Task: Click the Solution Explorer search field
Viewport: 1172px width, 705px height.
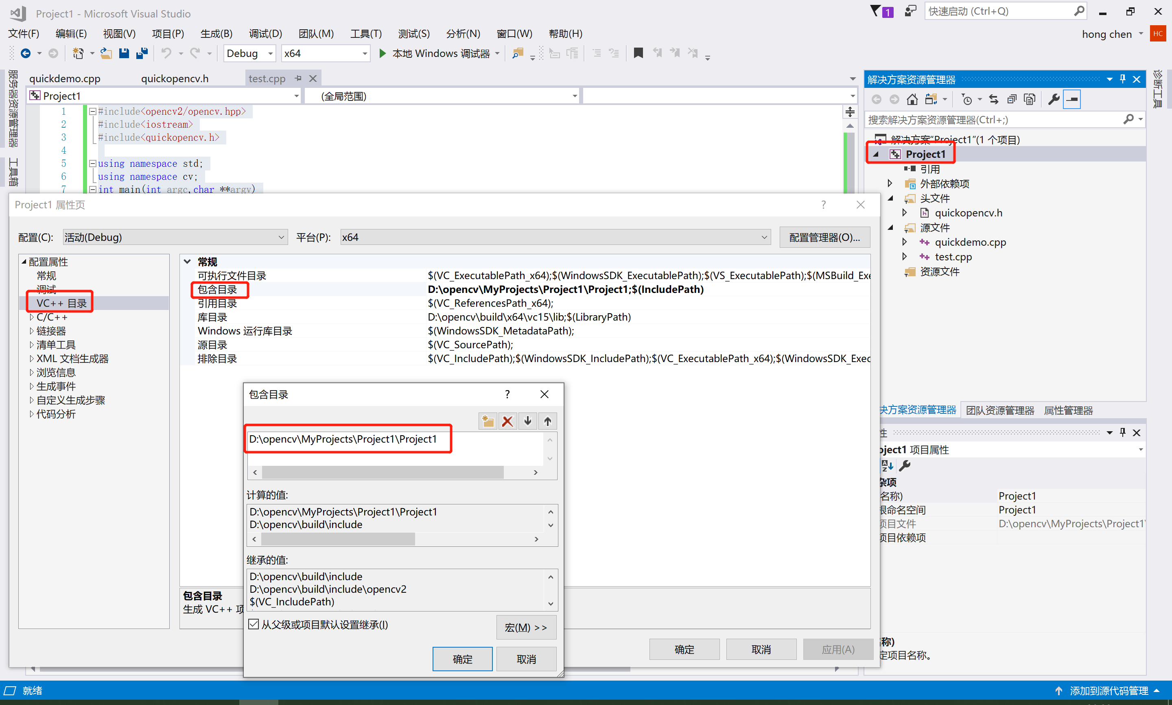Action: [993, 120]
